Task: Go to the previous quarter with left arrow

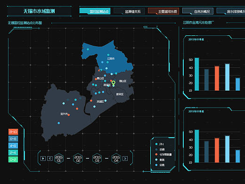Action: point(50,159)
